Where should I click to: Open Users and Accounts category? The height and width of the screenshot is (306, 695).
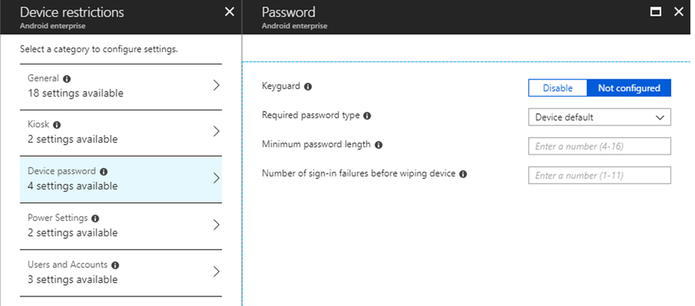[111, 272]
